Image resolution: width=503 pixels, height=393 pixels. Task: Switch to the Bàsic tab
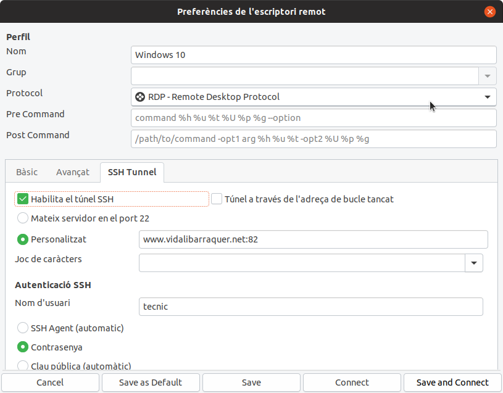(x=27, y=172)
